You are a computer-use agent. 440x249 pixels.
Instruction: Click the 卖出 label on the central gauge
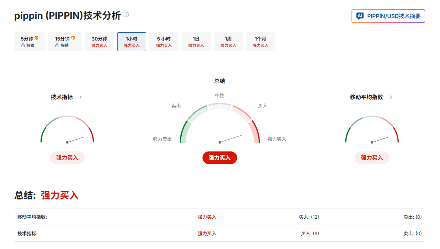[x=176, y=106]
